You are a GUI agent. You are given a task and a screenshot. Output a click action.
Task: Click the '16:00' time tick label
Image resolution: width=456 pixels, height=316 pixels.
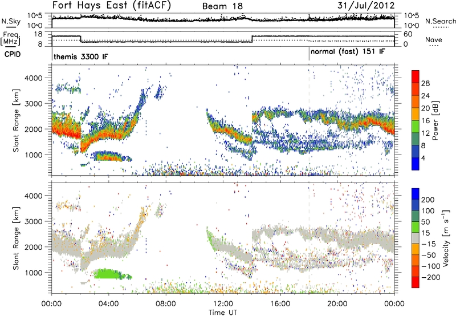[x=280, y=304]
